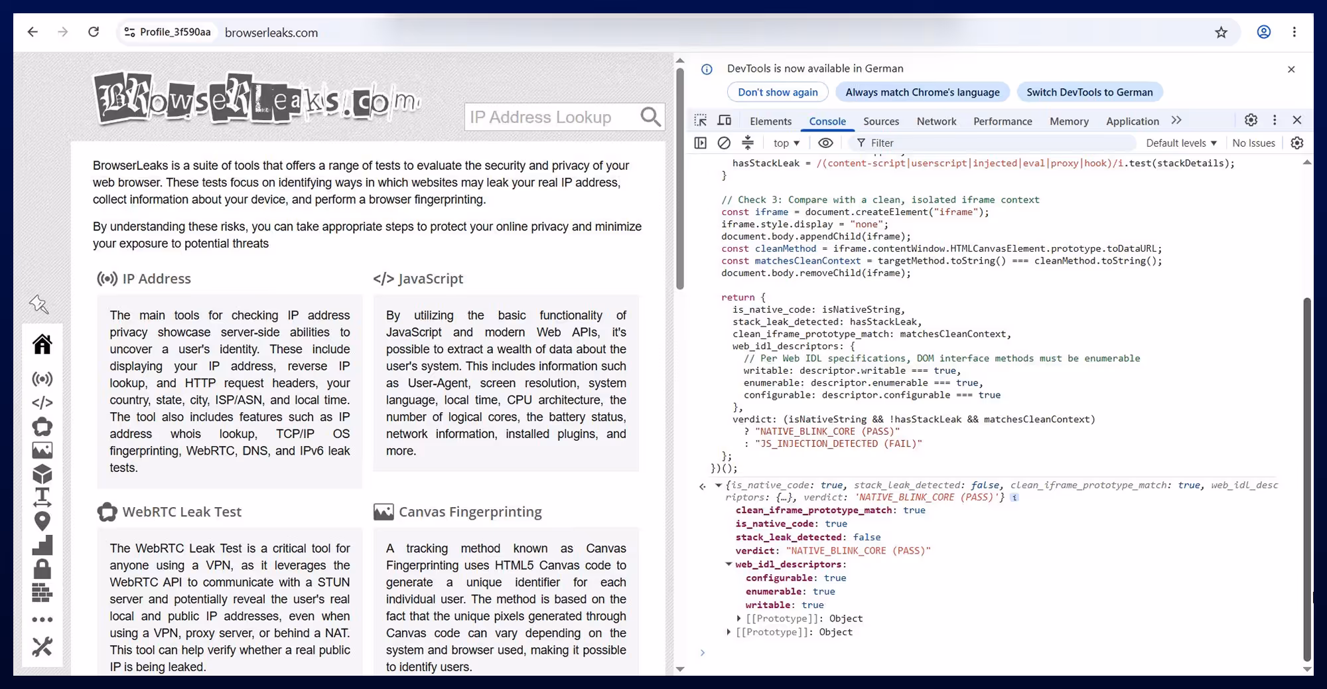Open the DevTools customize three-dot menu

point(1275,120)
